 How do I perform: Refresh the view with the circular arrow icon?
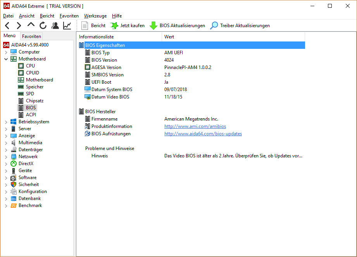[43, 26]
